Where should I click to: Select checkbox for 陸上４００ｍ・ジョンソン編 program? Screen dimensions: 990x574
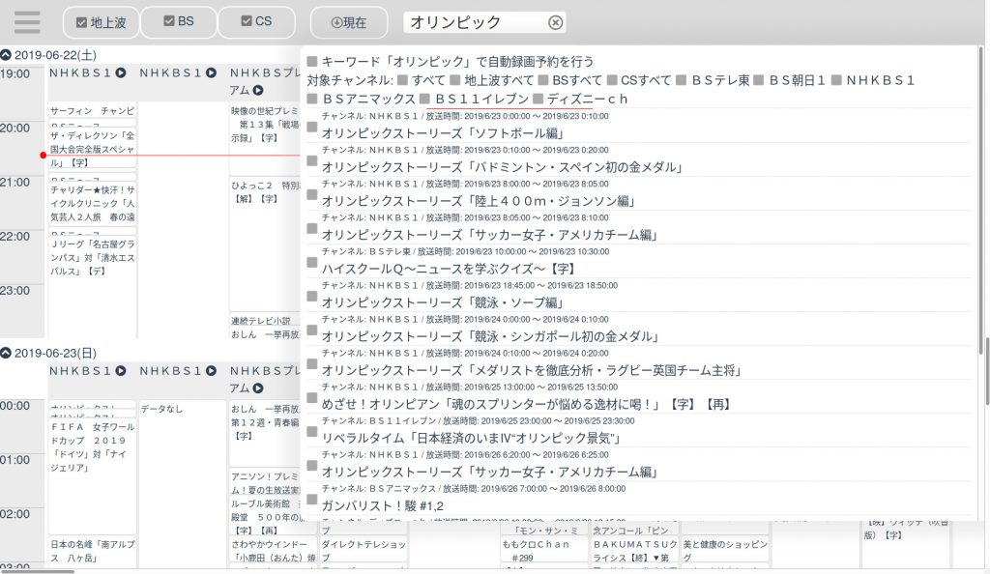click(312, 195)
